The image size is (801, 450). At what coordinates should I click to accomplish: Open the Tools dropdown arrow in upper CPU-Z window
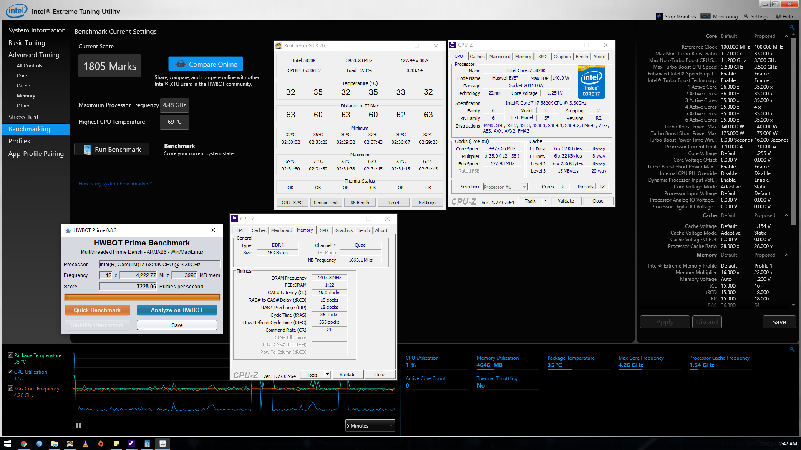click(x=545, y=201)
